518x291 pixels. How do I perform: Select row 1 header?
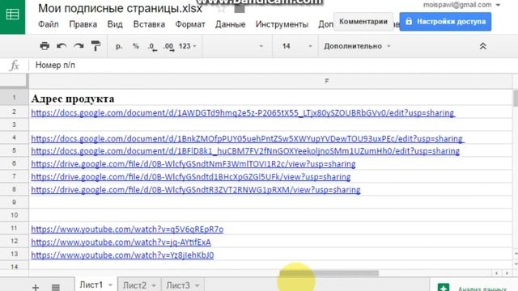15,98
